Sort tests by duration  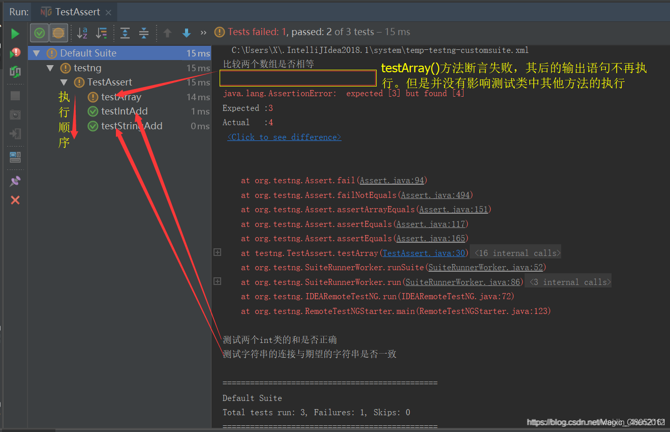[102, 33]
